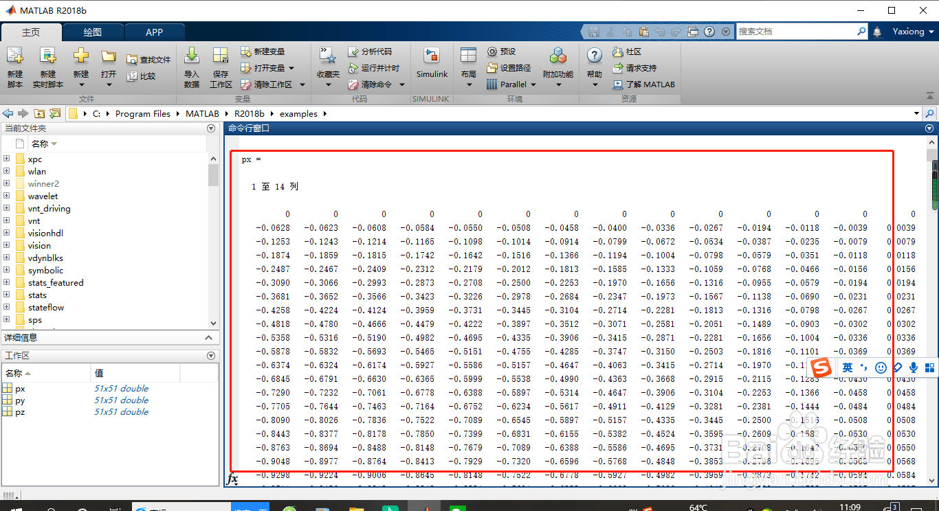The width and height of the screenshot is (939, 511).
Task: Click 新建变量 (New Variable)
Action: (263, 52)
